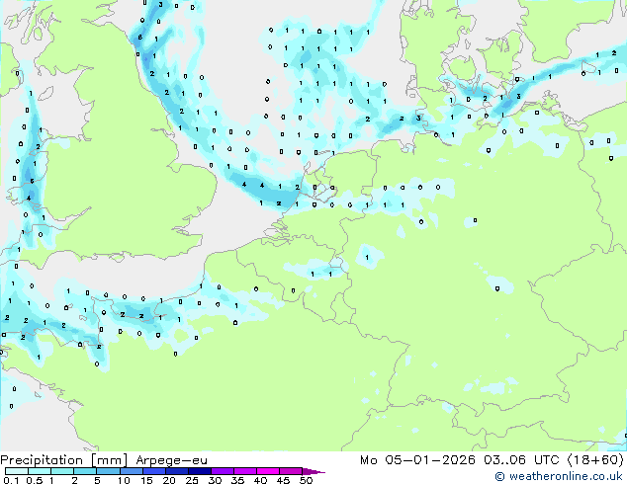Click legend scale label '40'
627x484 pixels.
[260, 480]
